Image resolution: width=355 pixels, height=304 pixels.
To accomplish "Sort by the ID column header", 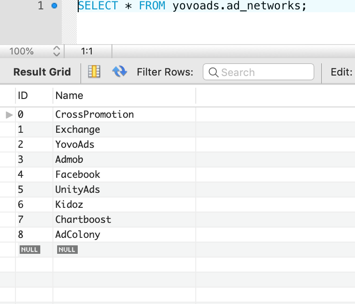I will (x=23, y=96).
